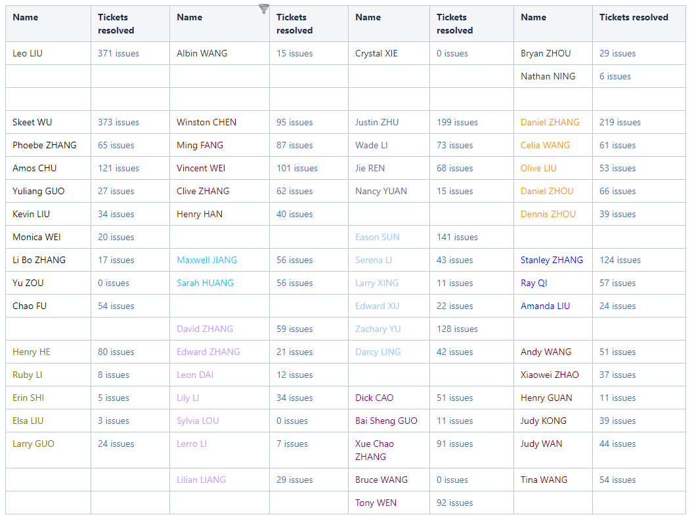Open the 219 issues link for Daniel ZHANG
The image size is (692, 519).
coord(620,122)
